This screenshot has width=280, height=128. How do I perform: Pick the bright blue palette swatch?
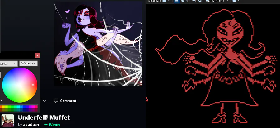coord(24,107)
